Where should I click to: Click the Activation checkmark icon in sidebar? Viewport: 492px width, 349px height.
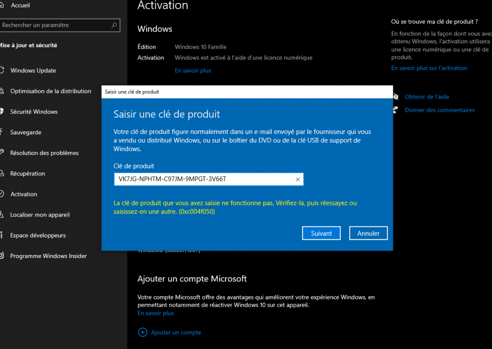click(x=2, y=194)
